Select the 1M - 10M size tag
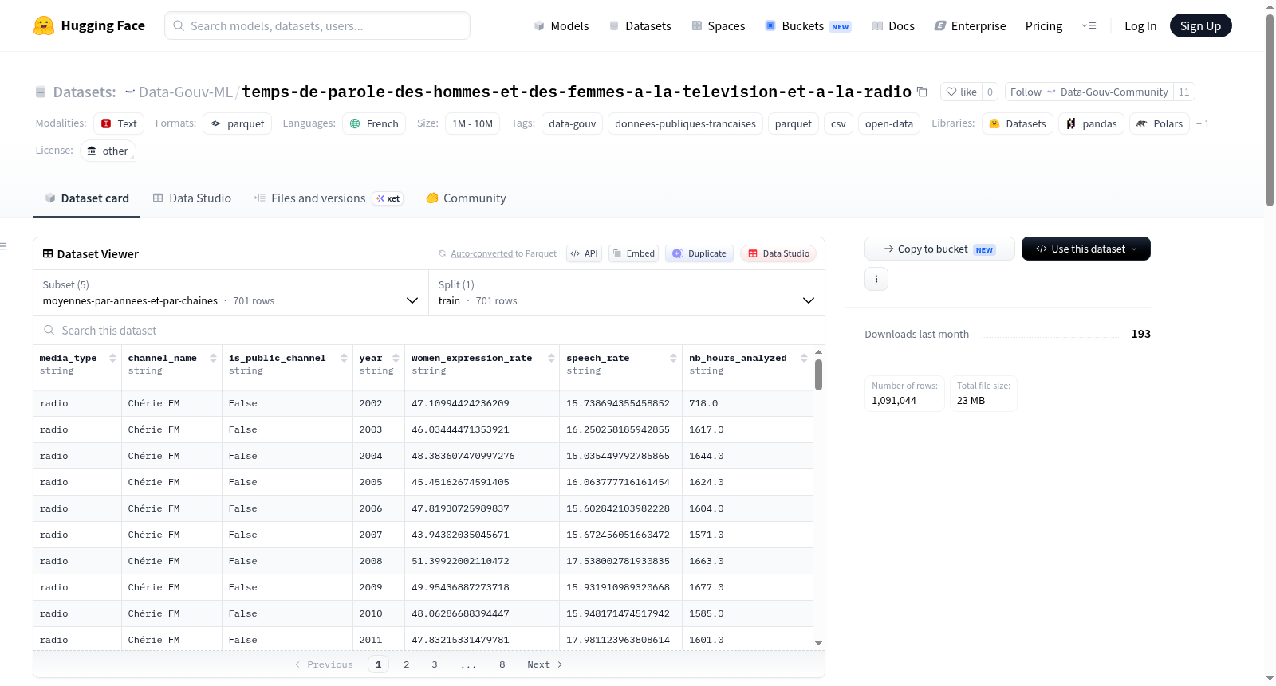1276x686 pixels. coord(472,123)
